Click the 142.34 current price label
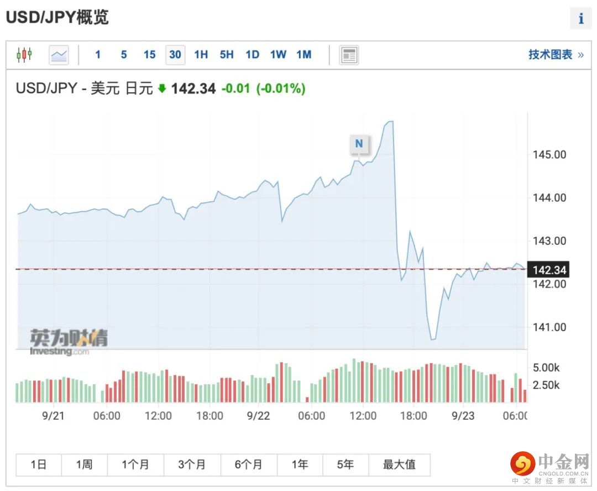The height and width of the screenshot is (491, 597). [549, 270]
